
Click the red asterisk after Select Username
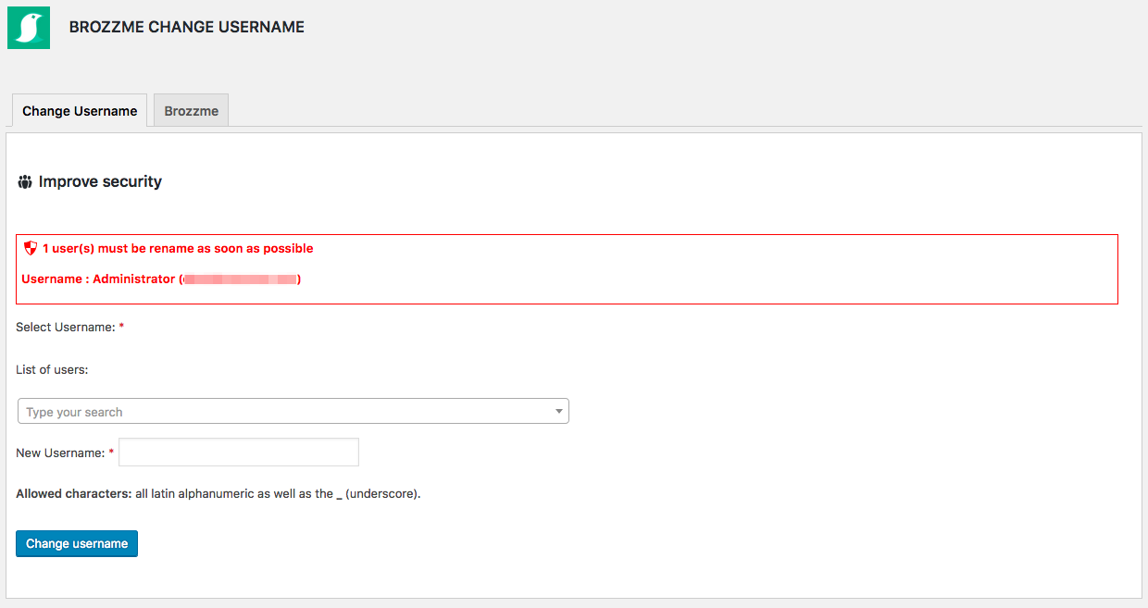point(121,328)
